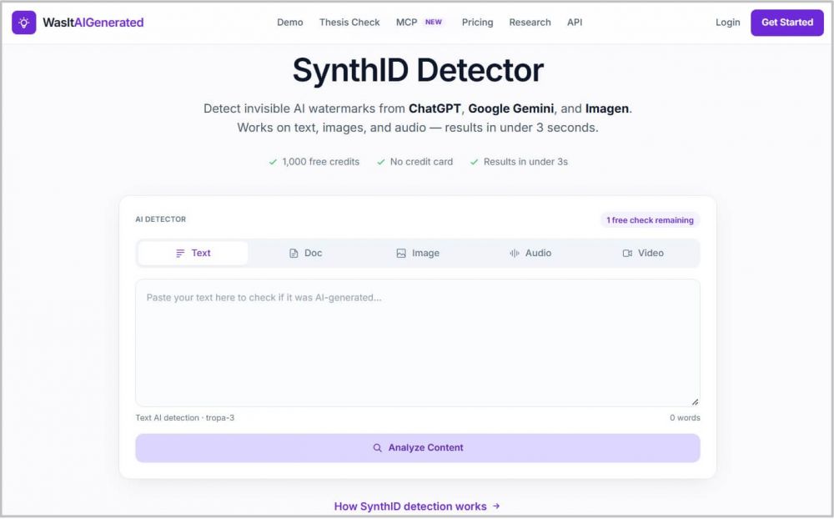Click the checkmark beside 1,000 free credits
Screen dimensions: 834x519
tap(273, 162)
